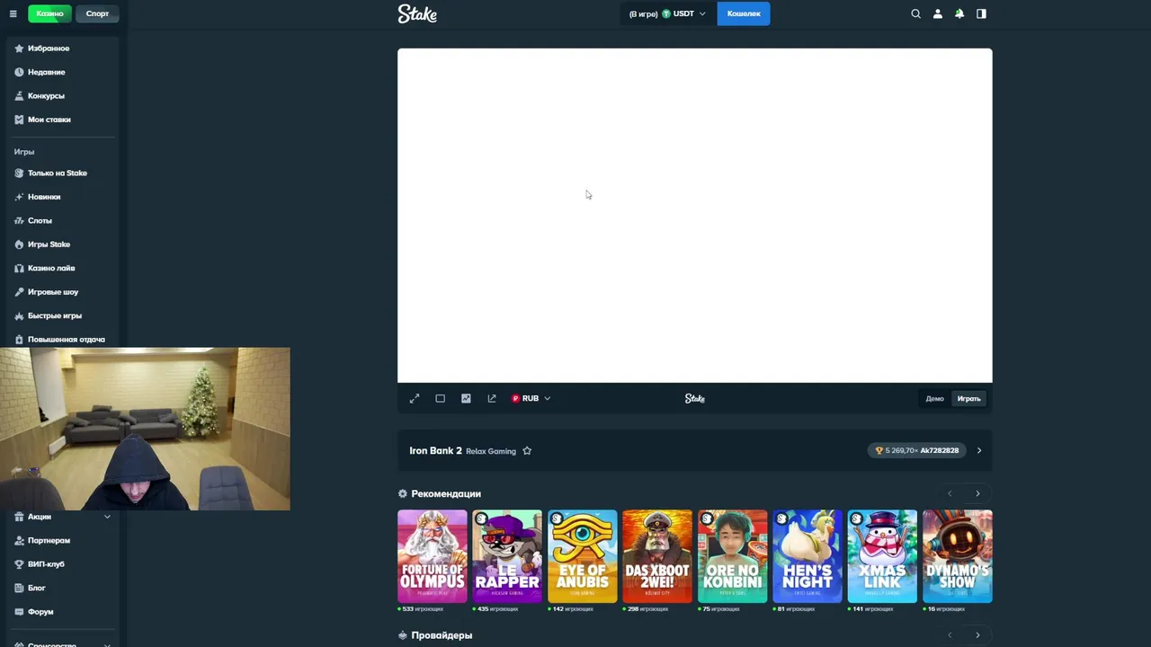Open Le Rapper game thumbnail

(507, 556)
